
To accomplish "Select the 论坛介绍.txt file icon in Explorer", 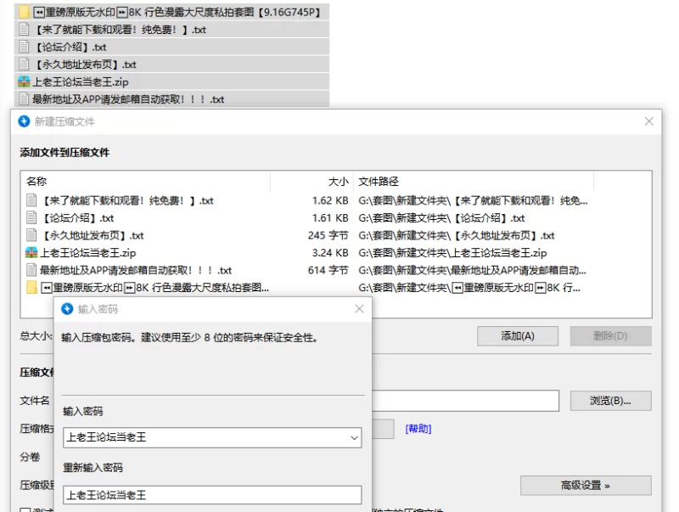I will coord(25,47).
